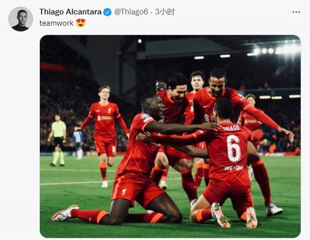Image resolution: width=310 pixels, height=240 pixels.
Task: Click the referee in the yellow shirt
Action: (x=57, y=140)
